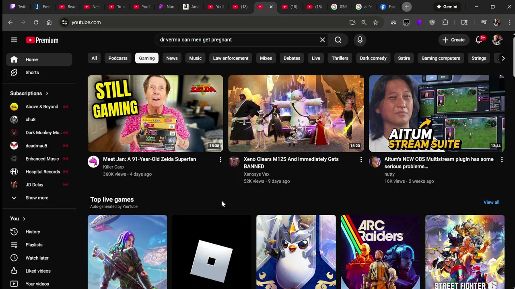
Task: Select the Podcasts filter chip
Action: [x=118, y=58]
